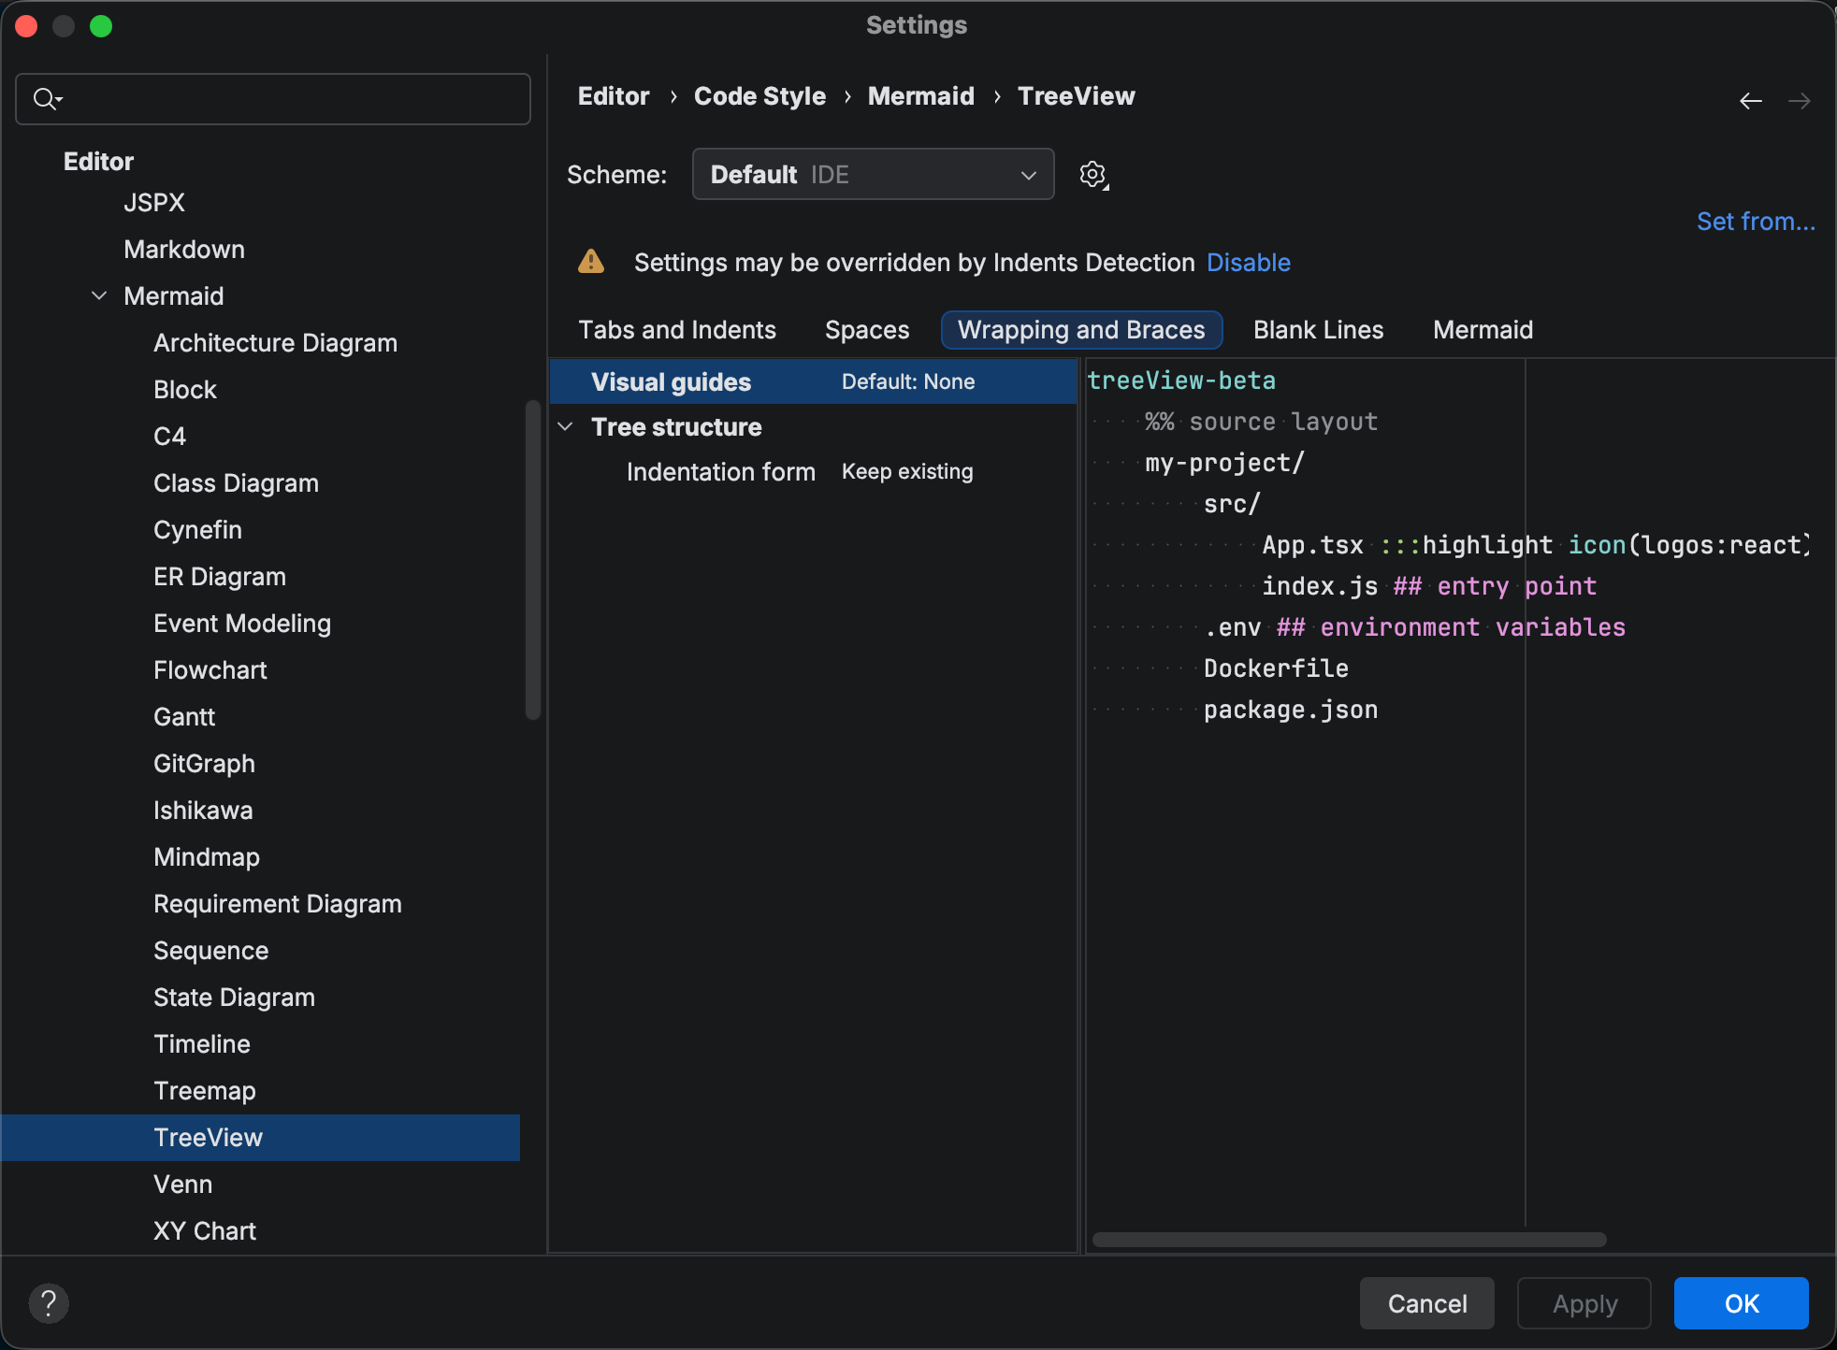The width and height of the screenshot is (1837, 1350).
Task: Click the Set from... link
Action: (x=1756, y=222)
